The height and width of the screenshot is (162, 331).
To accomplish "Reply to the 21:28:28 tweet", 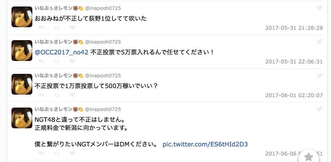I will pyautogui.click(x=41, y=28).
